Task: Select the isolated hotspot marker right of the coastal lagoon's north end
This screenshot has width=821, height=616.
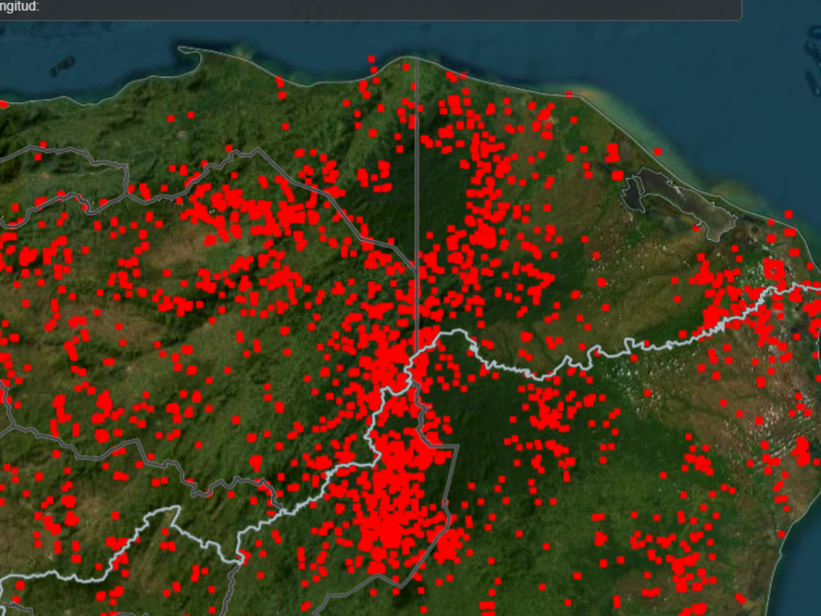Action: (x=657, y=151)
